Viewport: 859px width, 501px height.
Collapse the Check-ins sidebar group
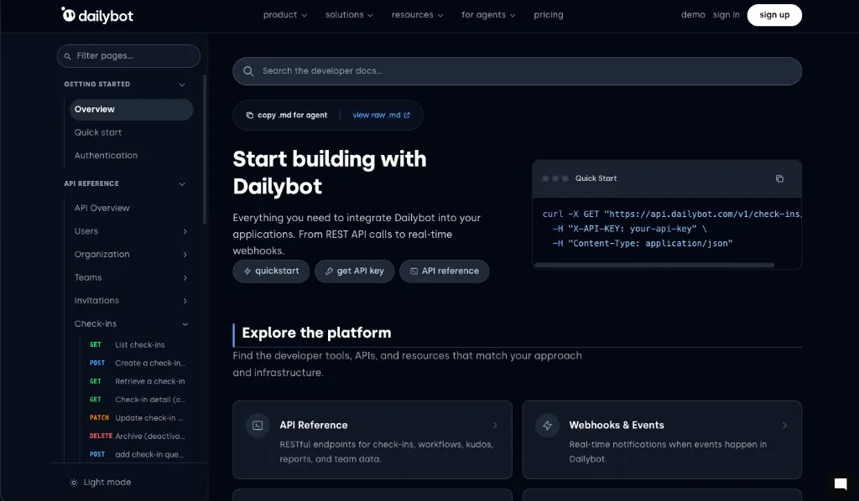pos(185,324)
